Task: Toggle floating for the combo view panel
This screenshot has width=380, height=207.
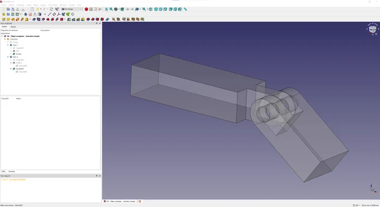Action: [x=97, y=23]
